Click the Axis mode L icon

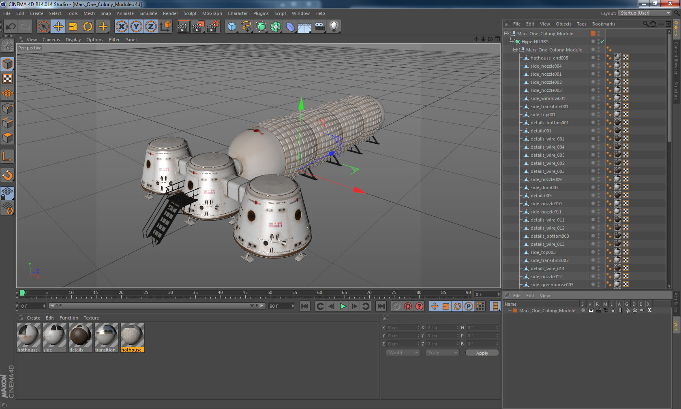[7, 156]
